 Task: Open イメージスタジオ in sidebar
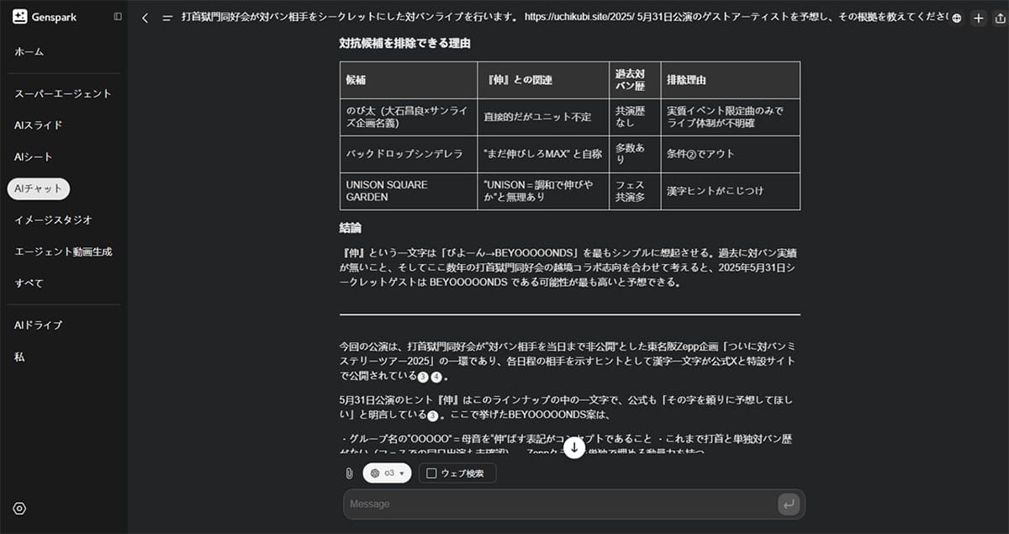click(53, 219)
